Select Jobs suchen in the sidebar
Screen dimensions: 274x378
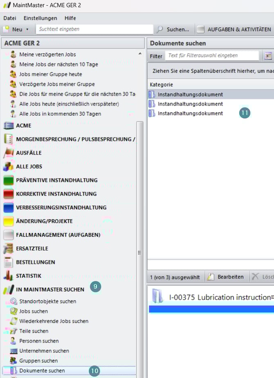pyautogui.click(x=34, y=311)
